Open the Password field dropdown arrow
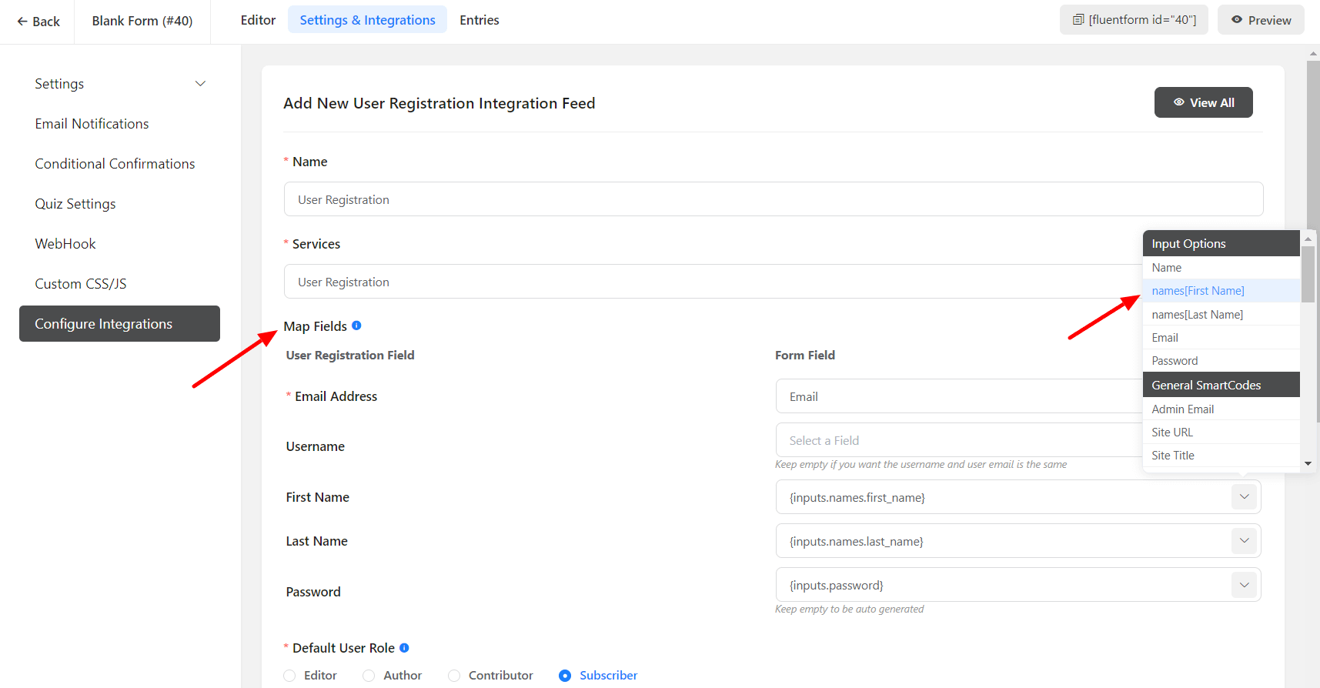Image resolution: width=1320 pixels, height=688 pixels. click(1244, 585)
